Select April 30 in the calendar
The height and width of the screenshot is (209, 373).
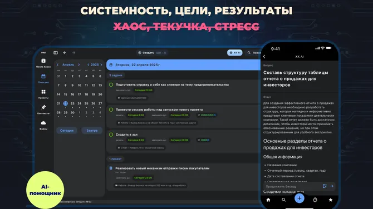click(72, 113)
